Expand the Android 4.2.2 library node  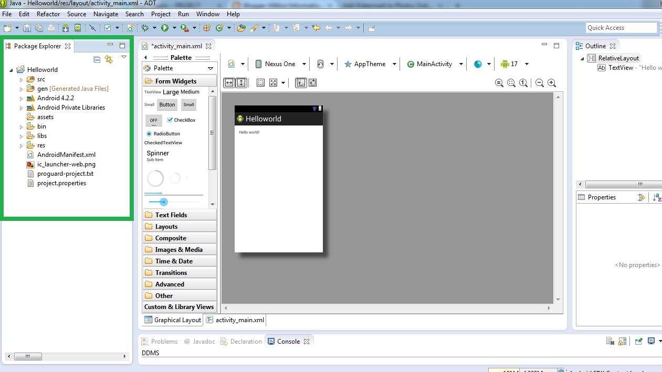point(22,98)
